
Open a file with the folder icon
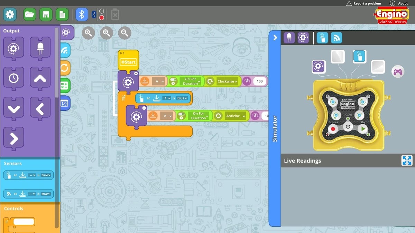click(x=30, y=14)
